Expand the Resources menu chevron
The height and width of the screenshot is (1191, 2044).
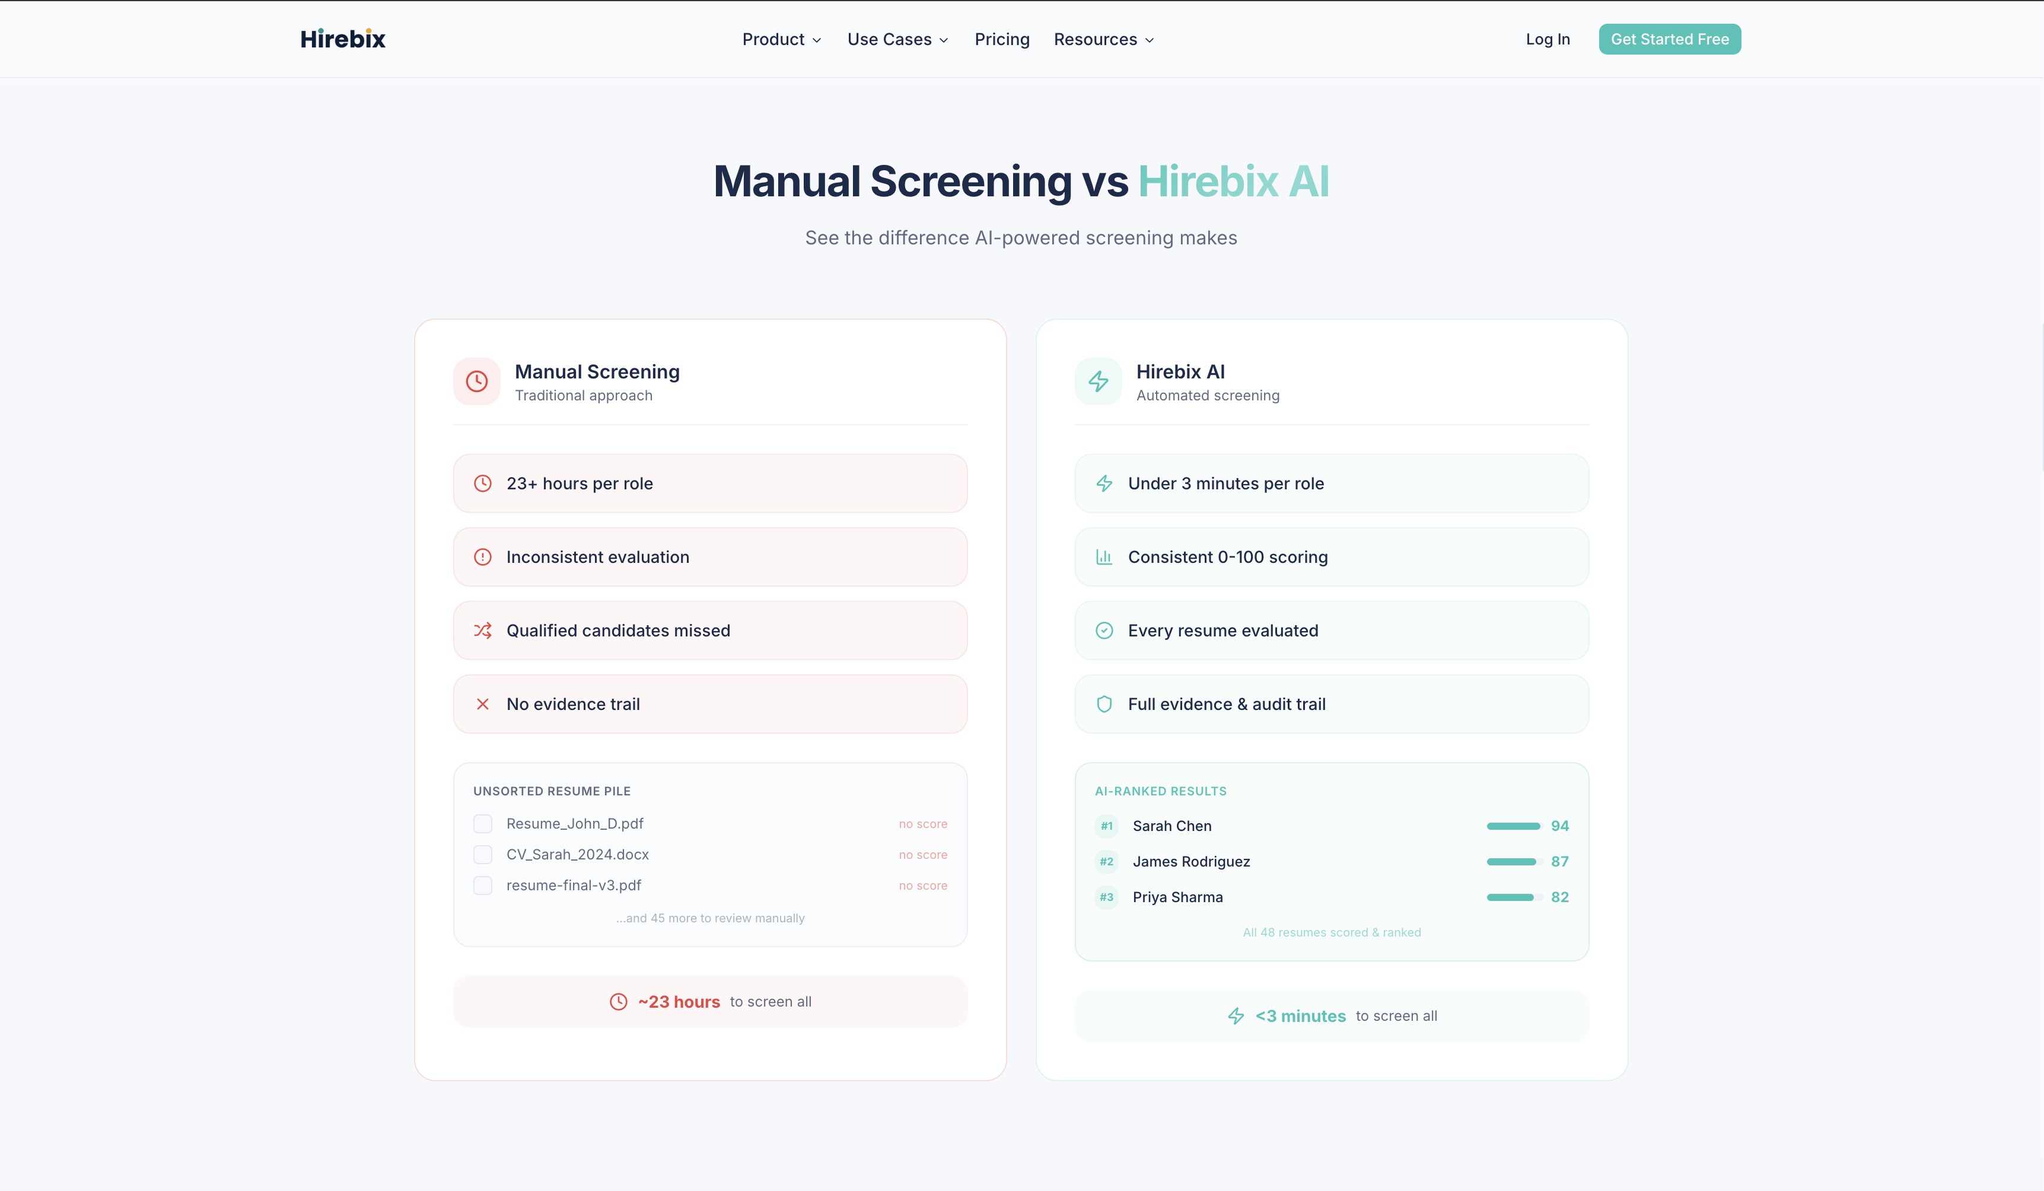1150,40
